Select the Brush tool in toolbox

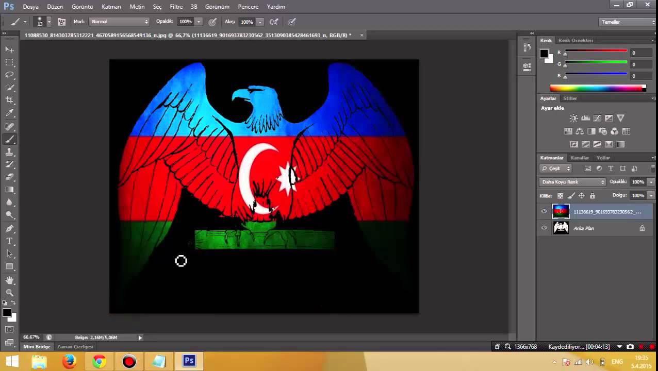click(9, 140)
